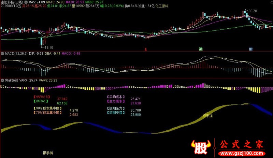Screen dimensions: 273x158
Task: Click the magenta MACD: -0.48 value
Action: click(71, 54)
